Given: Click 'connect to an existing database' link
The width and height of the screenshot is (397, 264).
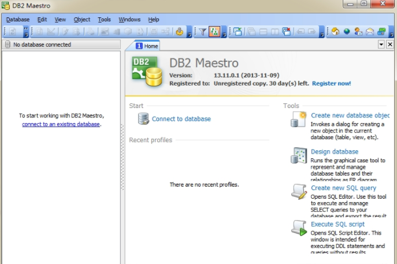Looking at the screenshot, I should [61, 124].
